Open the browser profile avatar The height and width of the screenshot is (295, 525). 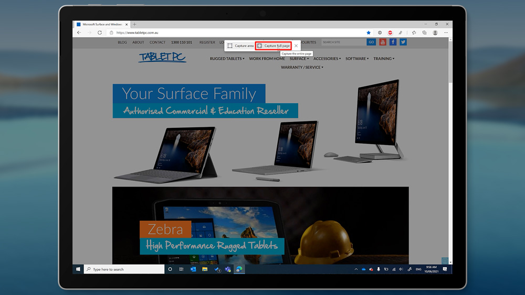click(x=435, y=32)
